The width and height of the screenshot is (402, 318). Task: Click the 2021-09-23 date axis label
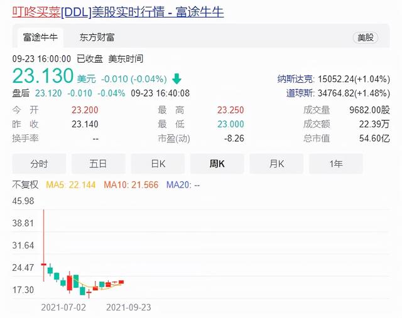(x=128, y=307)
